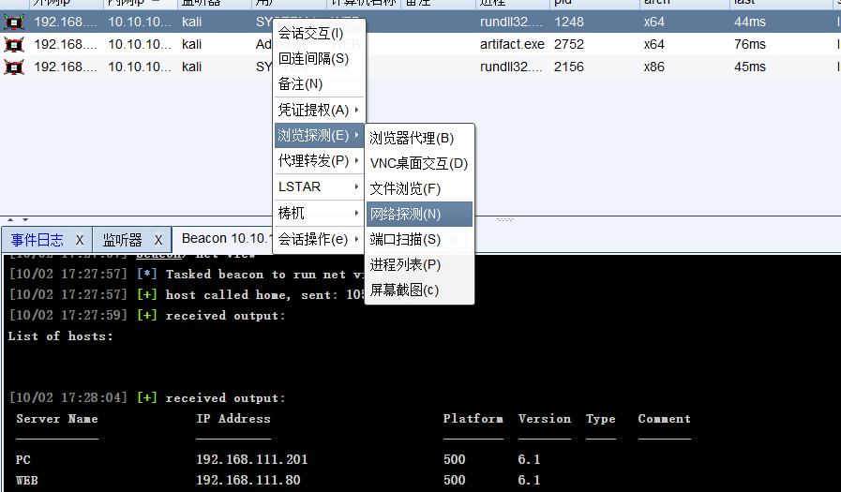Click 端口扫描(S) submenu item
Viewport: 841px width, 492px height.
405,239
